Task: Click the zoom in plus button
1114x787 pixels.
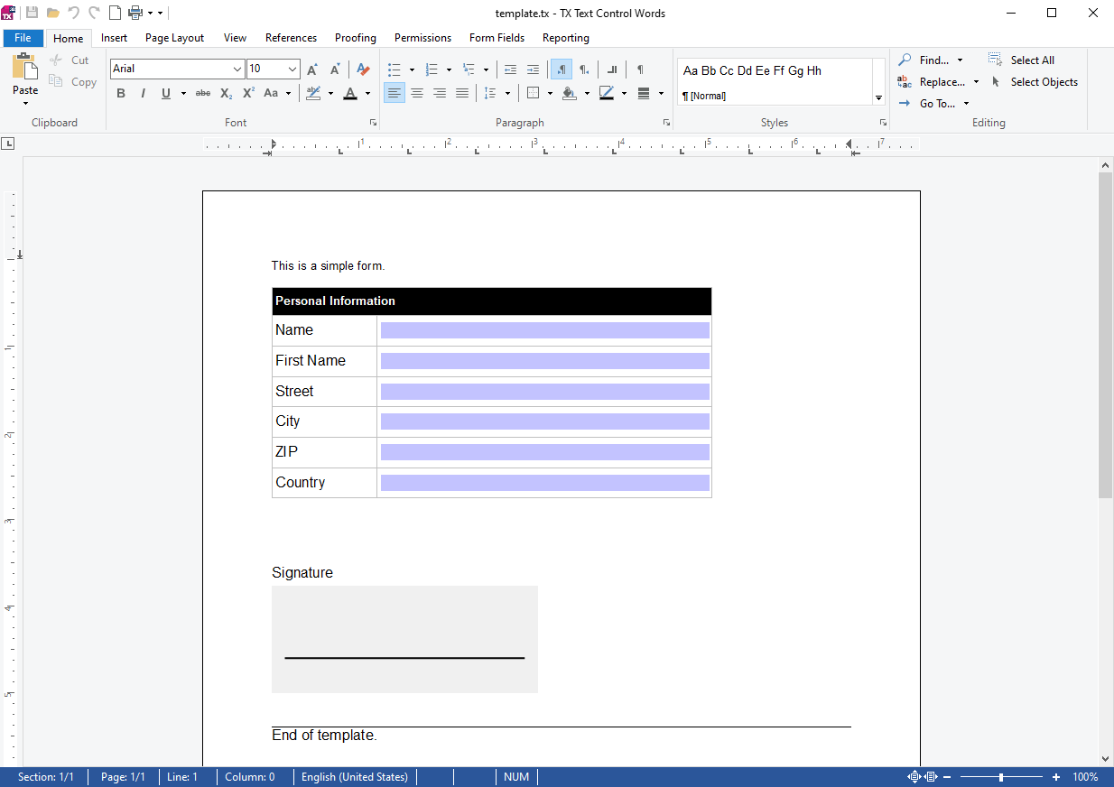Action: (1056, 777)
